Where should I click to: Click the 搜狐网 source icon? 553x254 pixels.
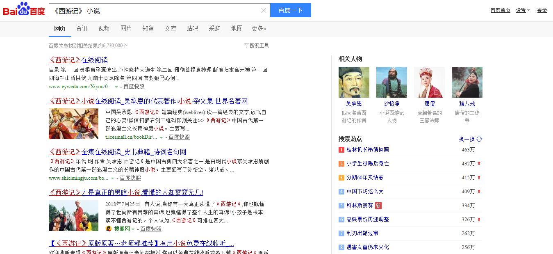[x=109, y=229]
